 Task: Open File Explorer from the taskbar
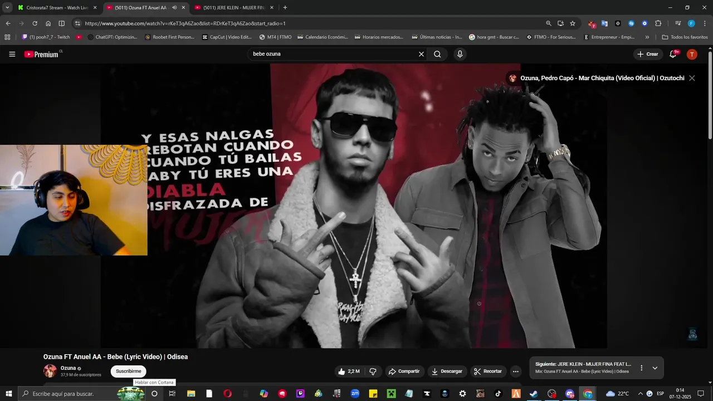pos(191,394)
